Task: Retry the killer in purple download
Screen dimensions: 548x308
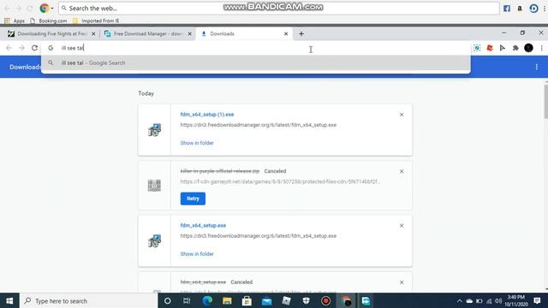Action: pos(193,198)
